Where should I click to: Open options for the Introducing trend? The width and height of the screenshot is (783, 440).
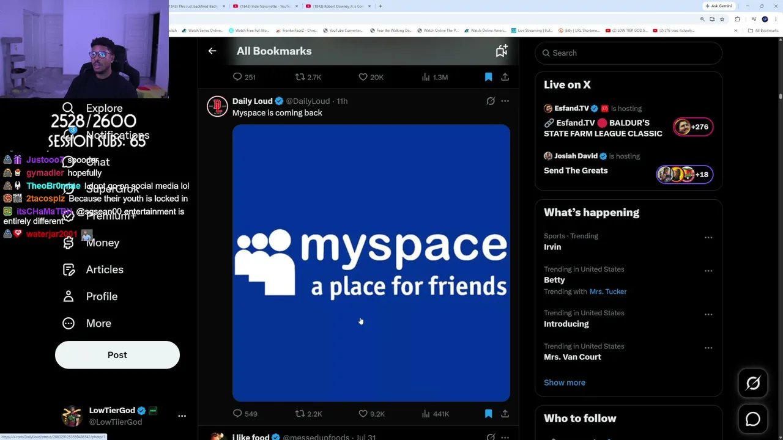pyautogui.click(x=708, y=314)
